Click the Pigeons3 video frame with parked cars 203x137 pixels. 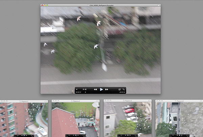[128, 119]
